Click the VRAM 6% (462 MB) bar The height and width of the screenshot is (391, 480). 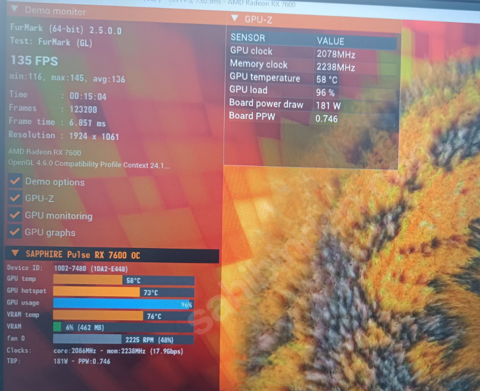pyautogui.click(x=124, y=327)
